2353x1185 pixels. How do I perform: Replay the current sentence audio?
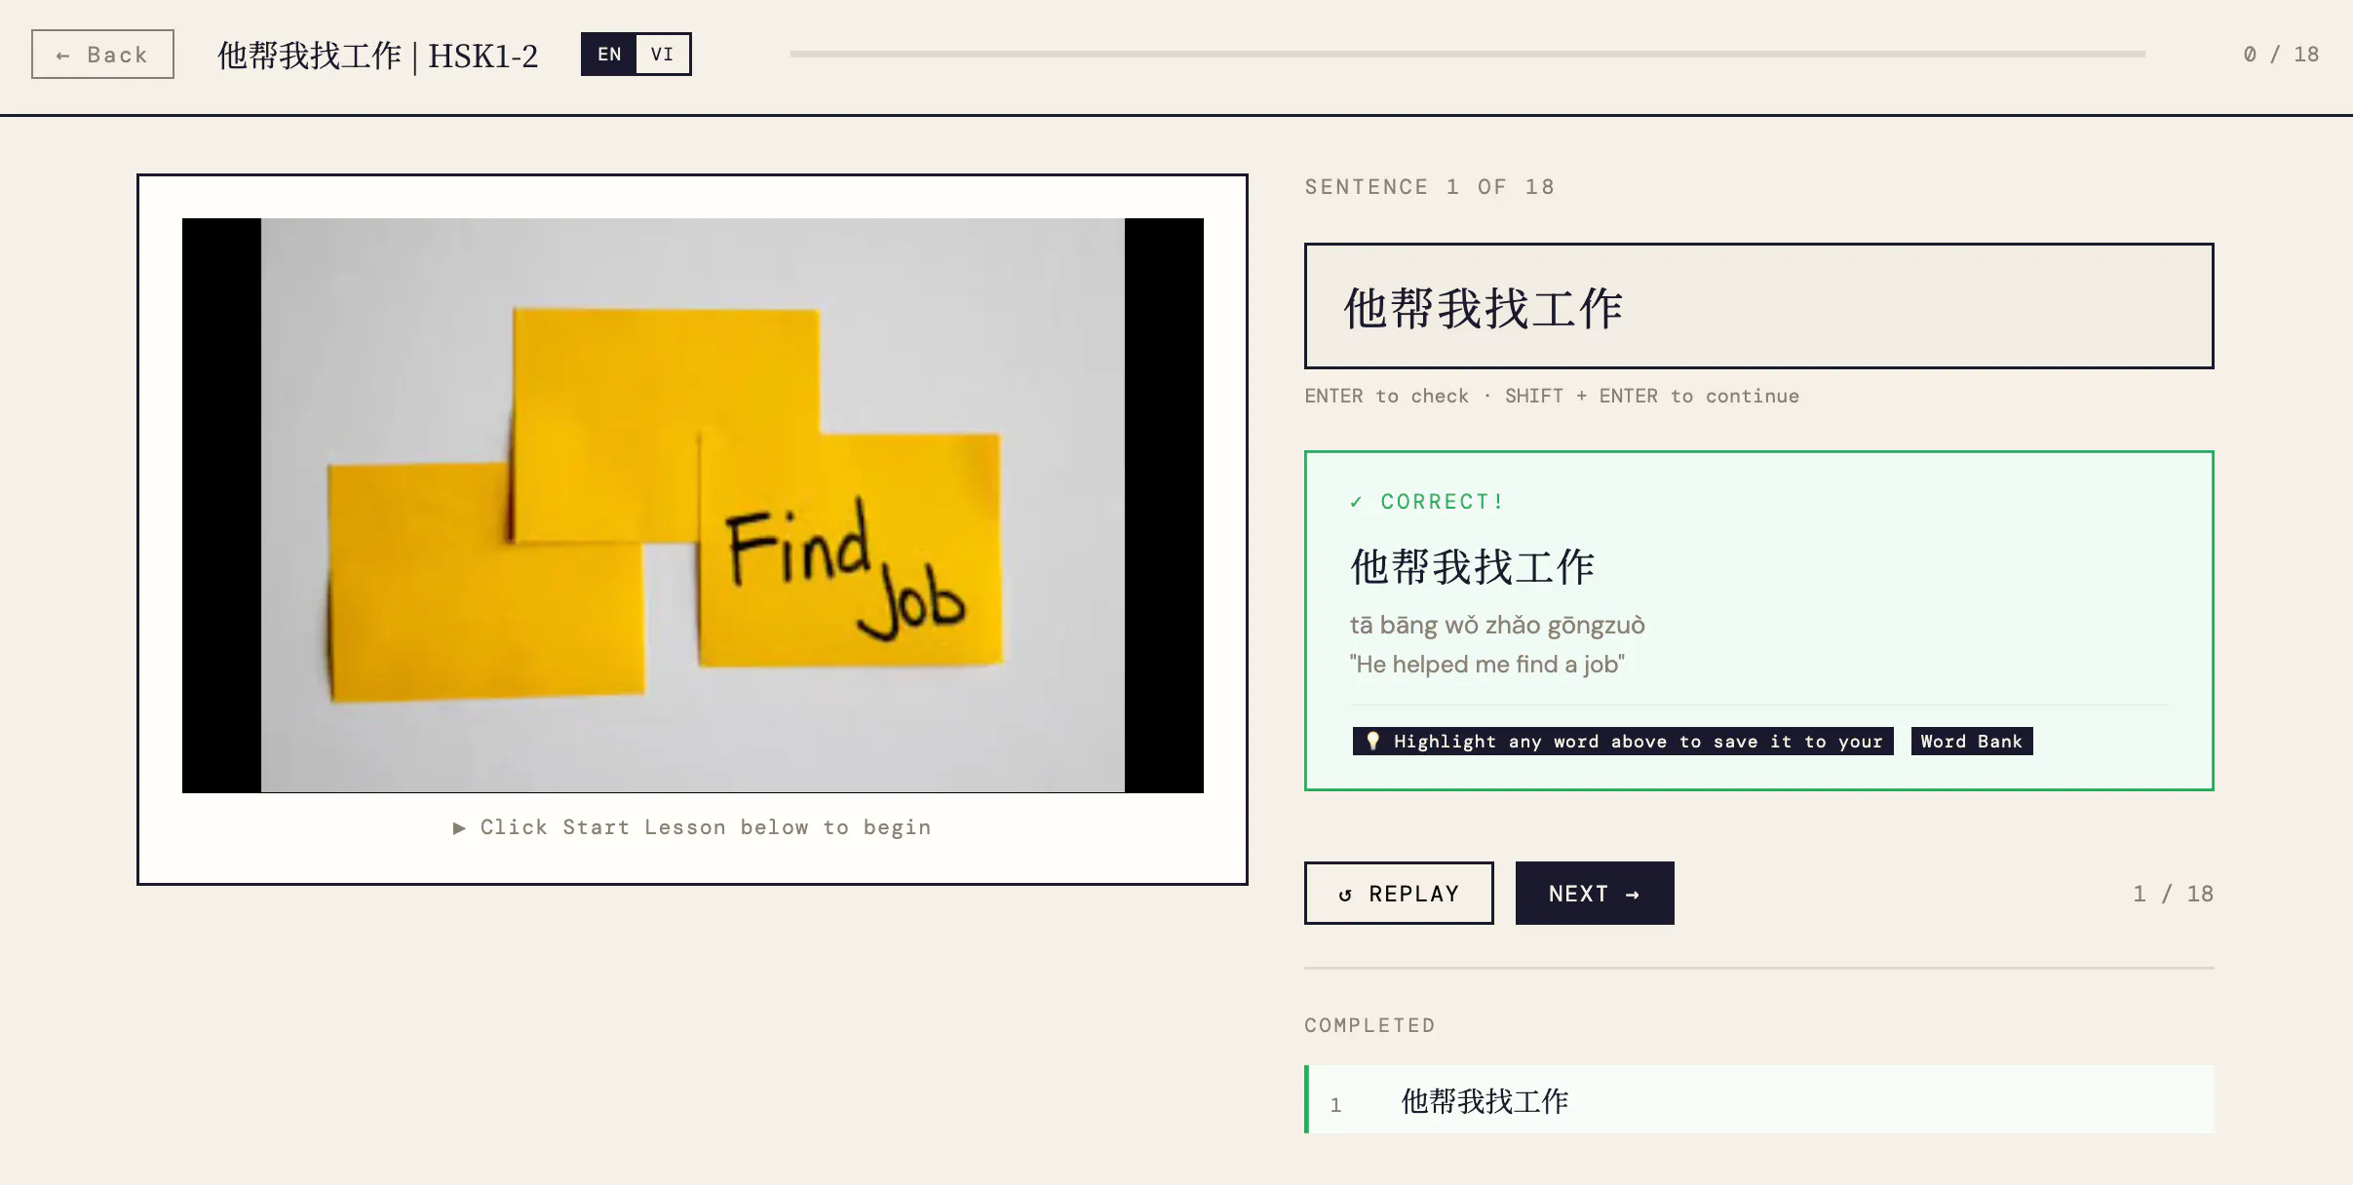coord(1399,893)
